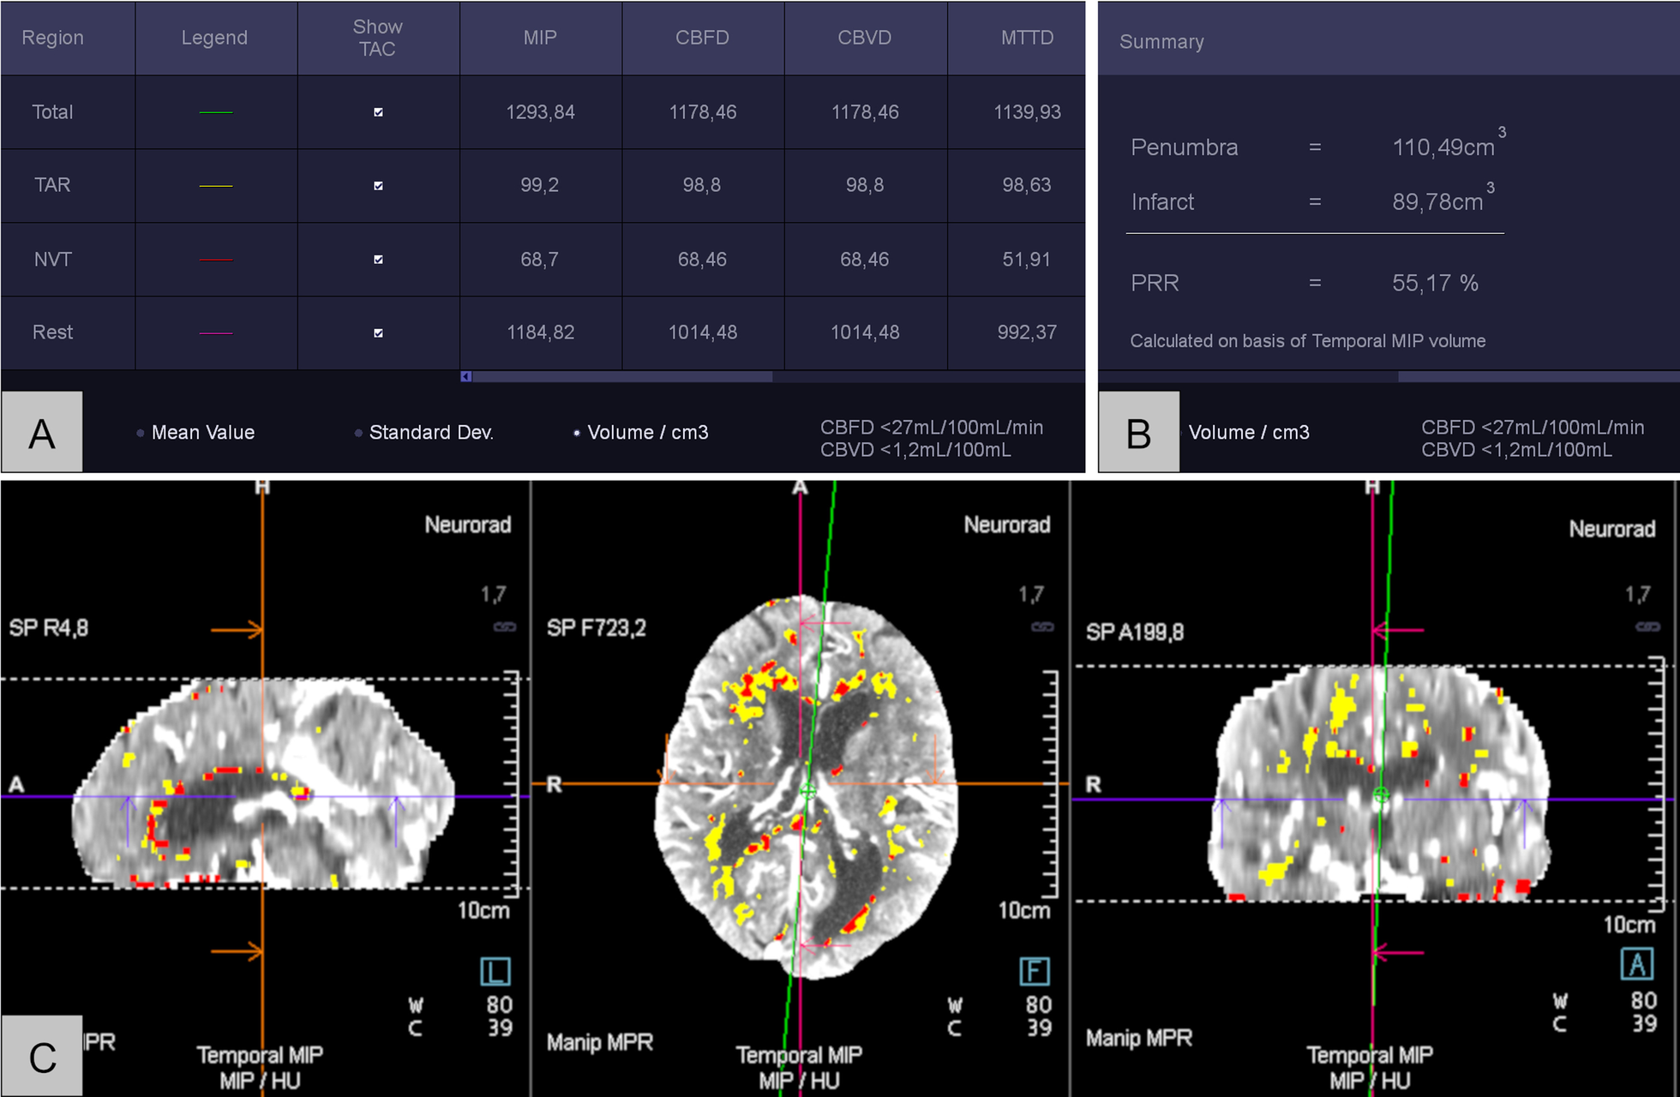Select the Mean Value radio option
Viewport: 1680px width, 1097px height.
click(140, 433)
